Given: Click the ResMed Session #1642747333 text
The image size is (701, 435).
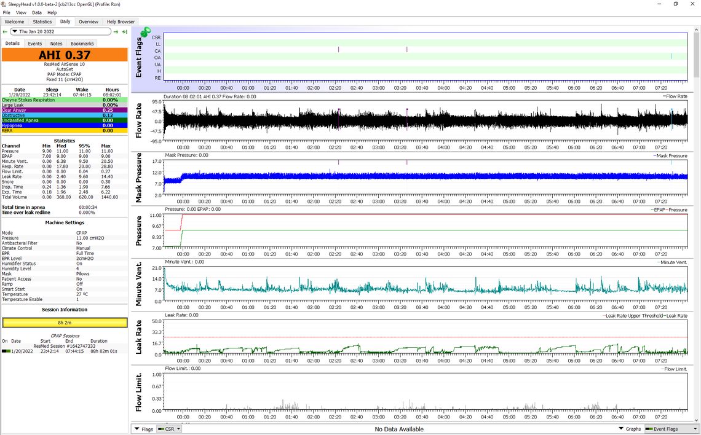Looking at the screenshot, I should point(65,346).
